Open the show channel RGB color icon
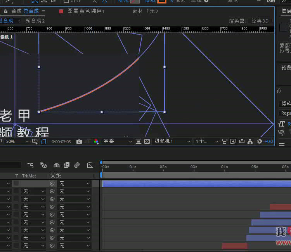The width and height of the screenshot is (291, 252). 96,142
